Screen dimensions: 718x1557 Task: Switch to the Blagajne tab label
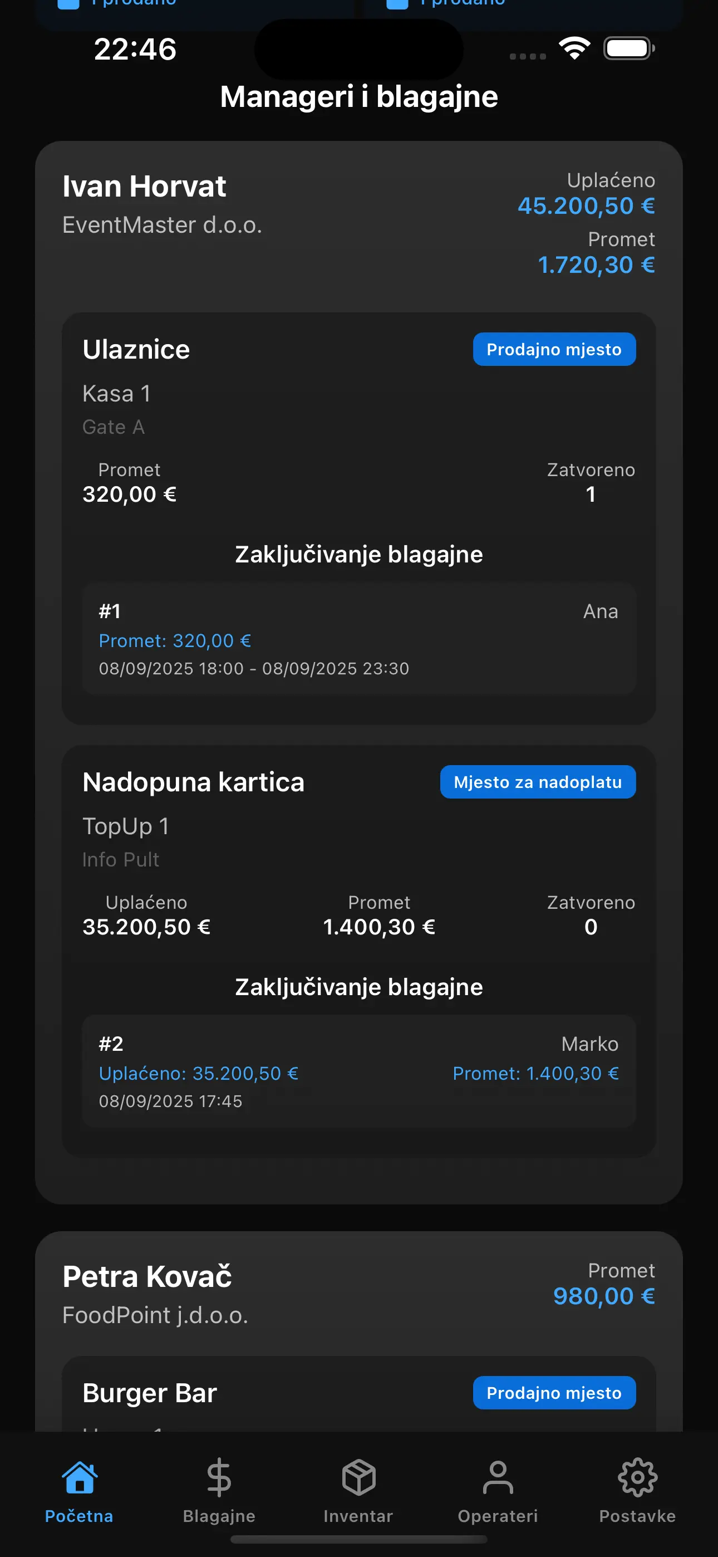tap(219, 1516)
